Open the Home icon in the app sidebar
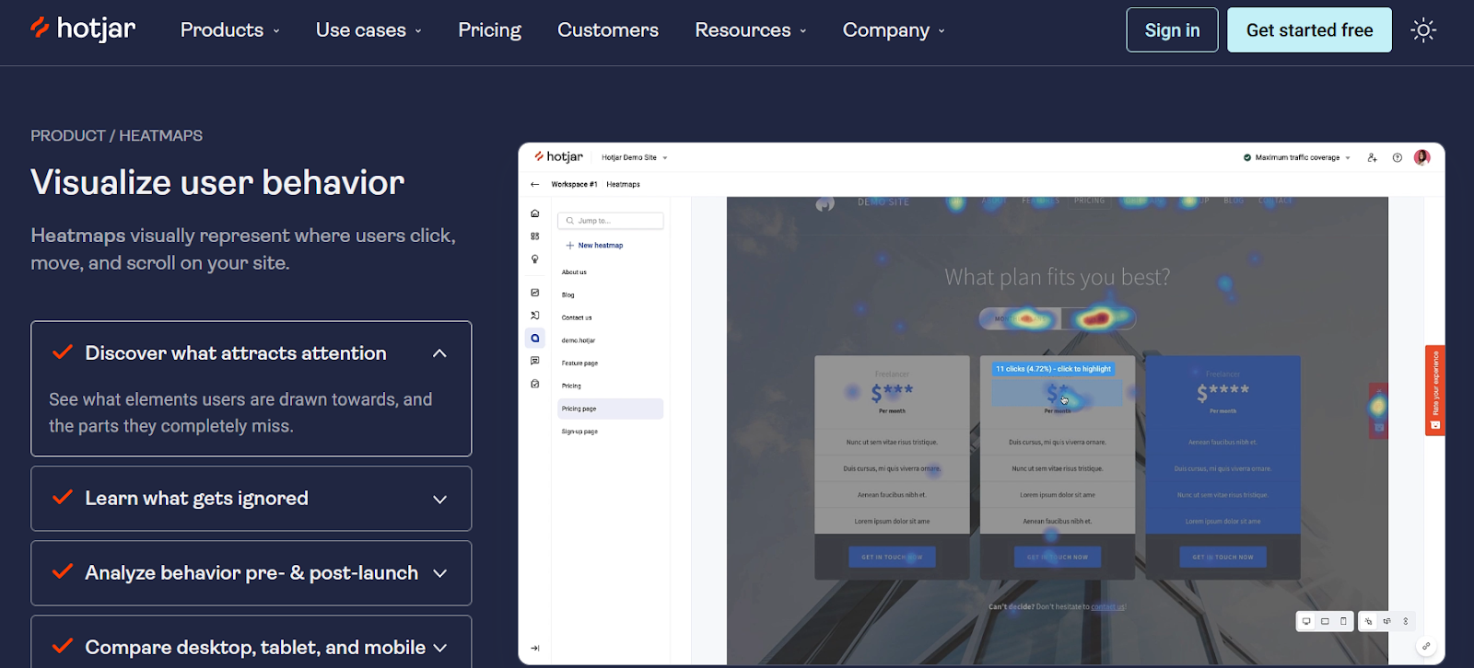Viewport: 1474px width, 668px height. (535, 213)
